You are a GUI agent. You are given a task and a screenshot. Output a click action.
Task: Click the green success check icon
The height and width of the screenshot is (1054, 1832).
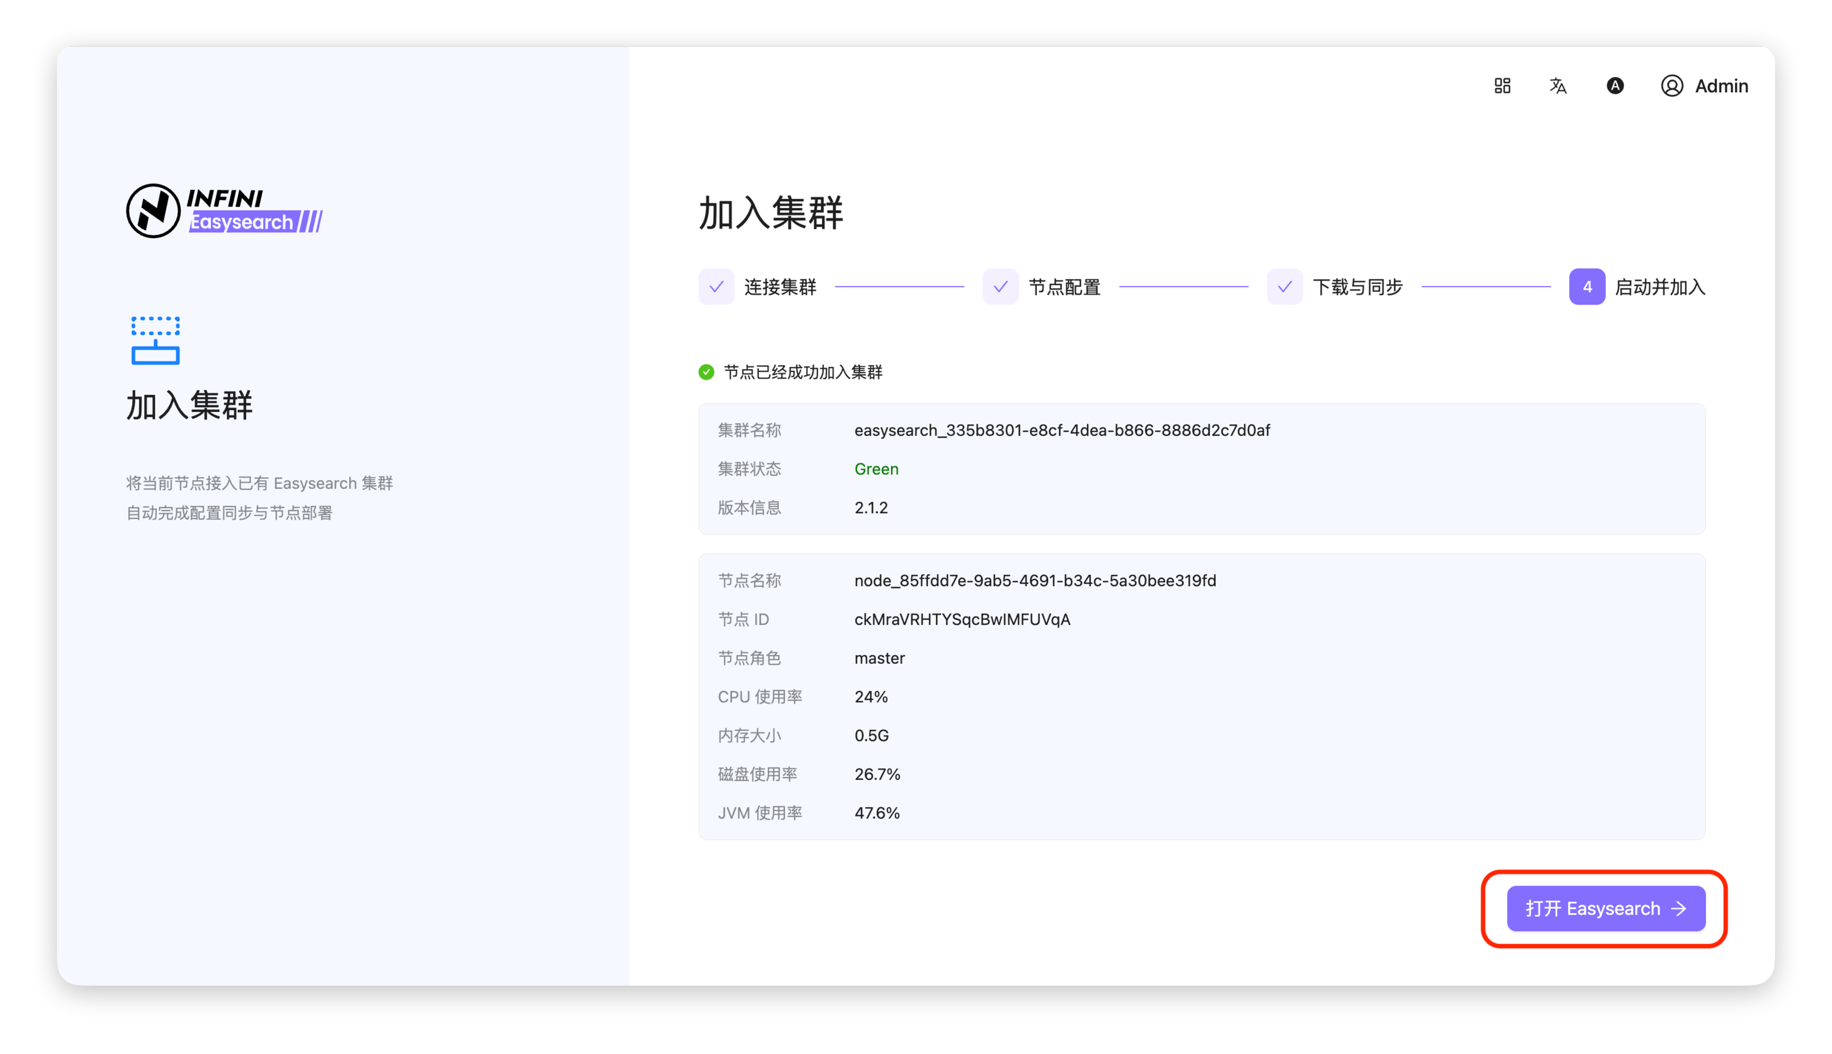point(706,372)
